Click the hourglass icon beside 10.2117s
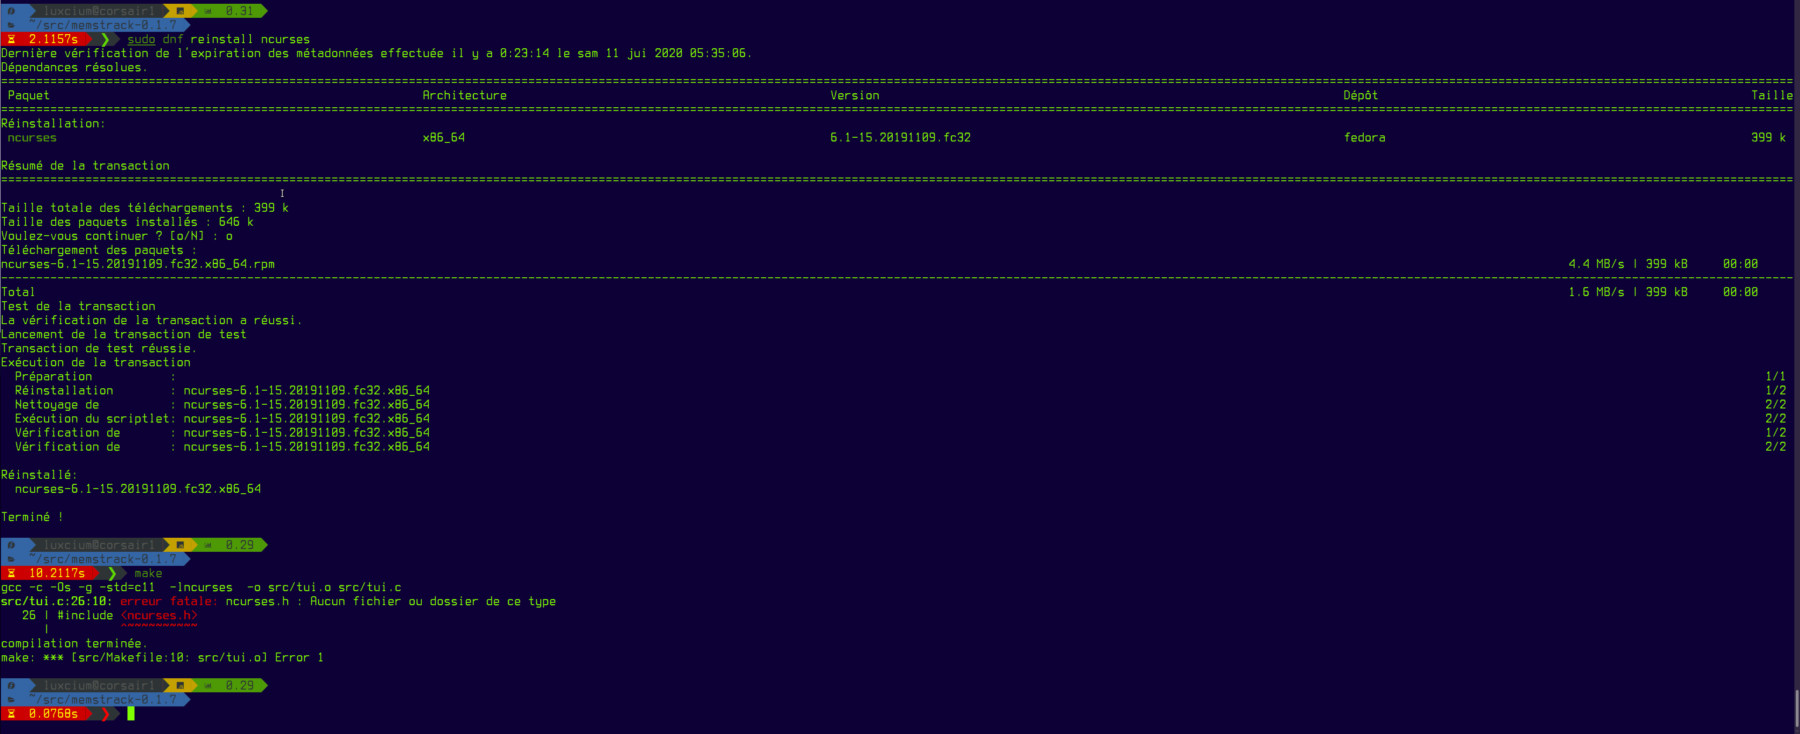This screenshot has height=734, width=1800. click(x=11, y=573)
